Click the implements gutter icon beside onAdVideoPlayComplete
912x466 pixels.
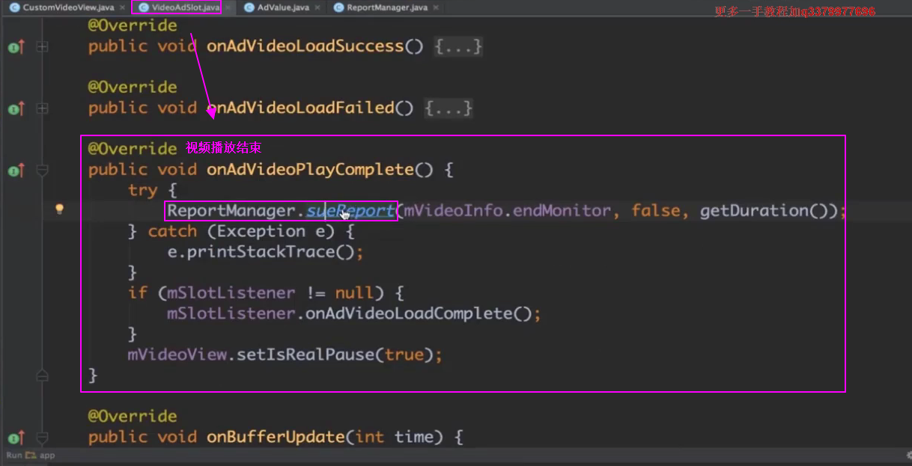16,171
